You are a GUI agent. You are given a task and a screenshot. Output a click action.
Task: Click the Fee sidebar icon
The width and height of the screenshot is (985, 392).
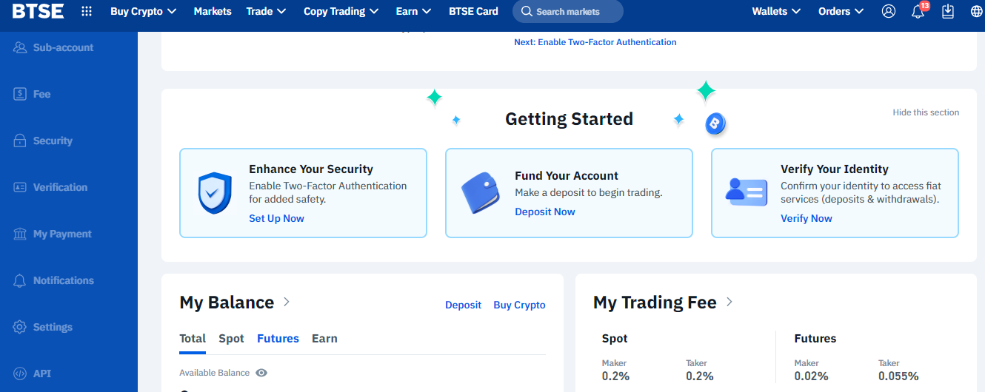point(20,94)
